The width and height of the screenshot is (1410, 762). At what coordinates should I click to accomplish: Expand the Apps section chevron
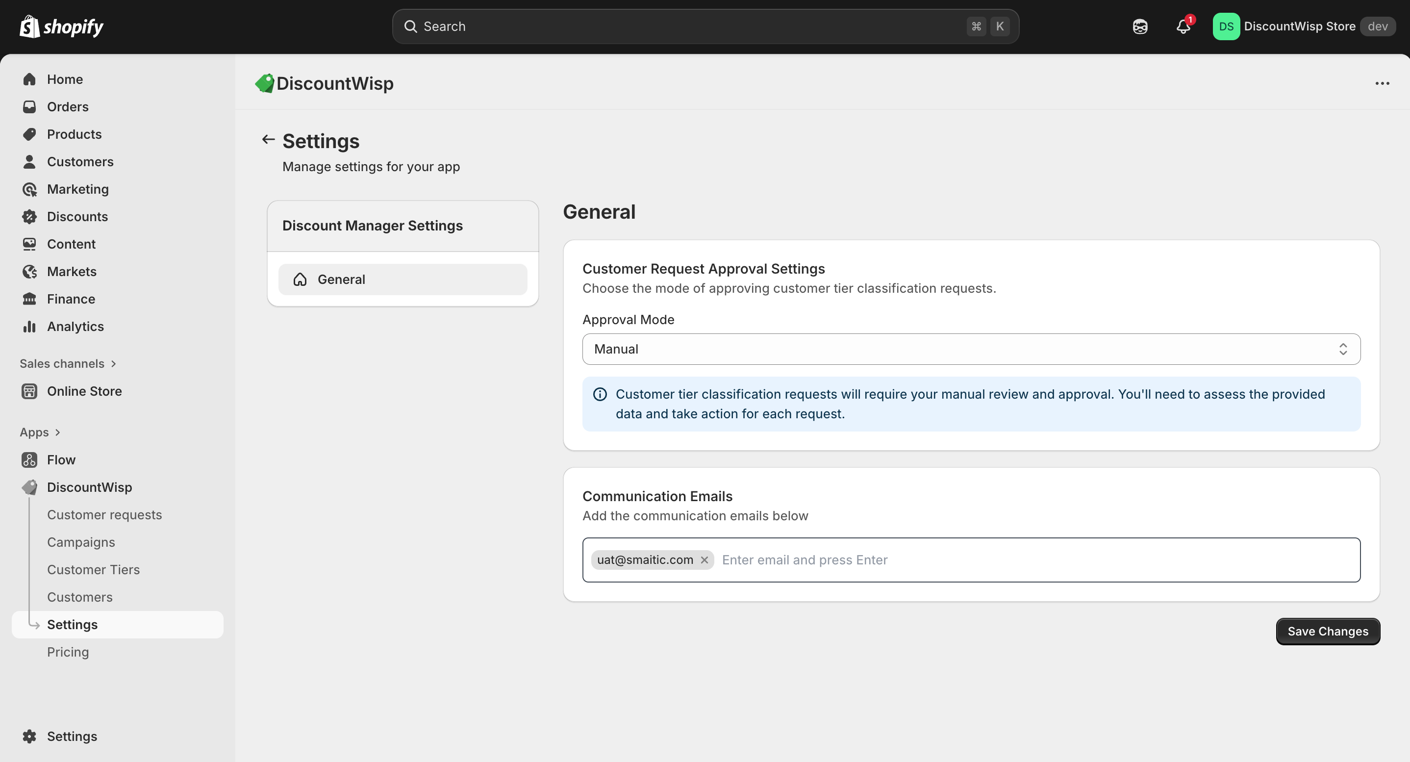click(x=57, y=432)
